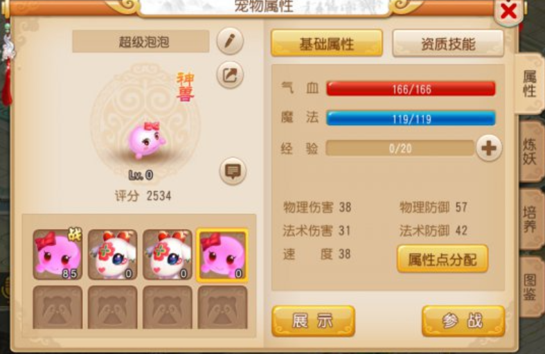Click the red 气血 health bar

411,89
